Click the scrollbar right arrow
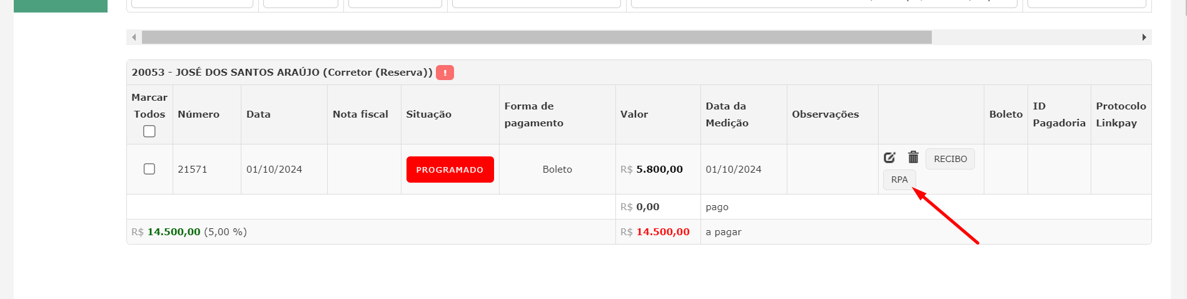This screenshot has width=1187, height=299. pos(1144,38)
